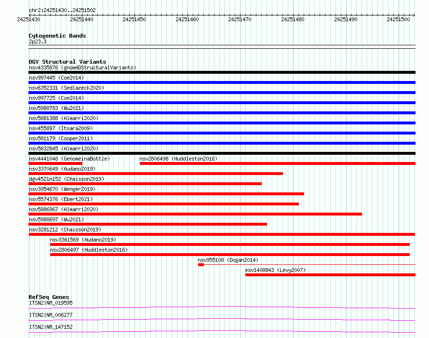
Task: Click the blue bar of nsv455897
Action: [222, 133]
